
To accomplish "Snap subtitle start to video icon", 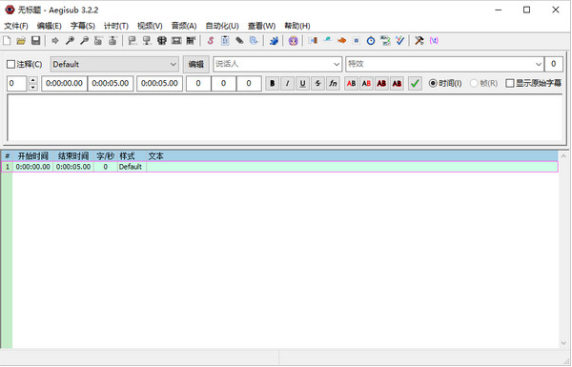I will pyautogui.click(x=133, y=40).
